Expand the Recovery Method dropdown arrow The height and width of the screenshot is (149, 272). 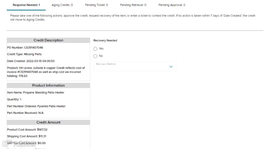pos(171,67)
